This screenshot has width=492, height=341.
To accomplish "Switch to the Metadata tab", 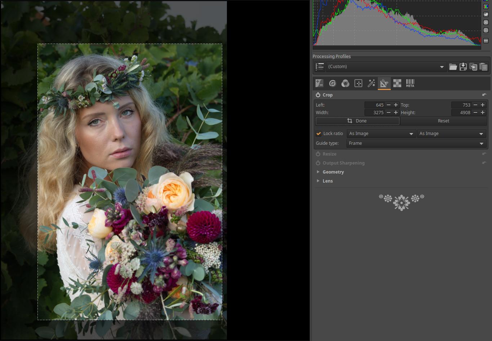I will tap(410, 83).
